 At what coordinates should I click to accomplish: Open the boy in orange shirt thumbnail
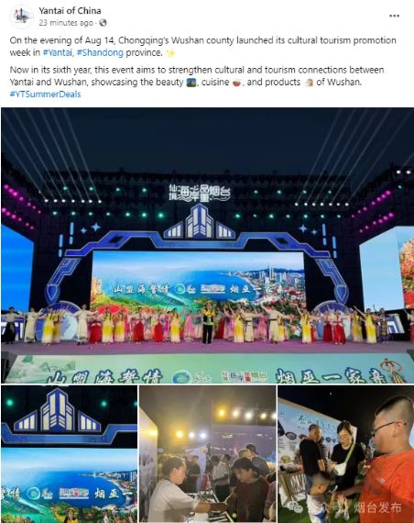point(345,454)
